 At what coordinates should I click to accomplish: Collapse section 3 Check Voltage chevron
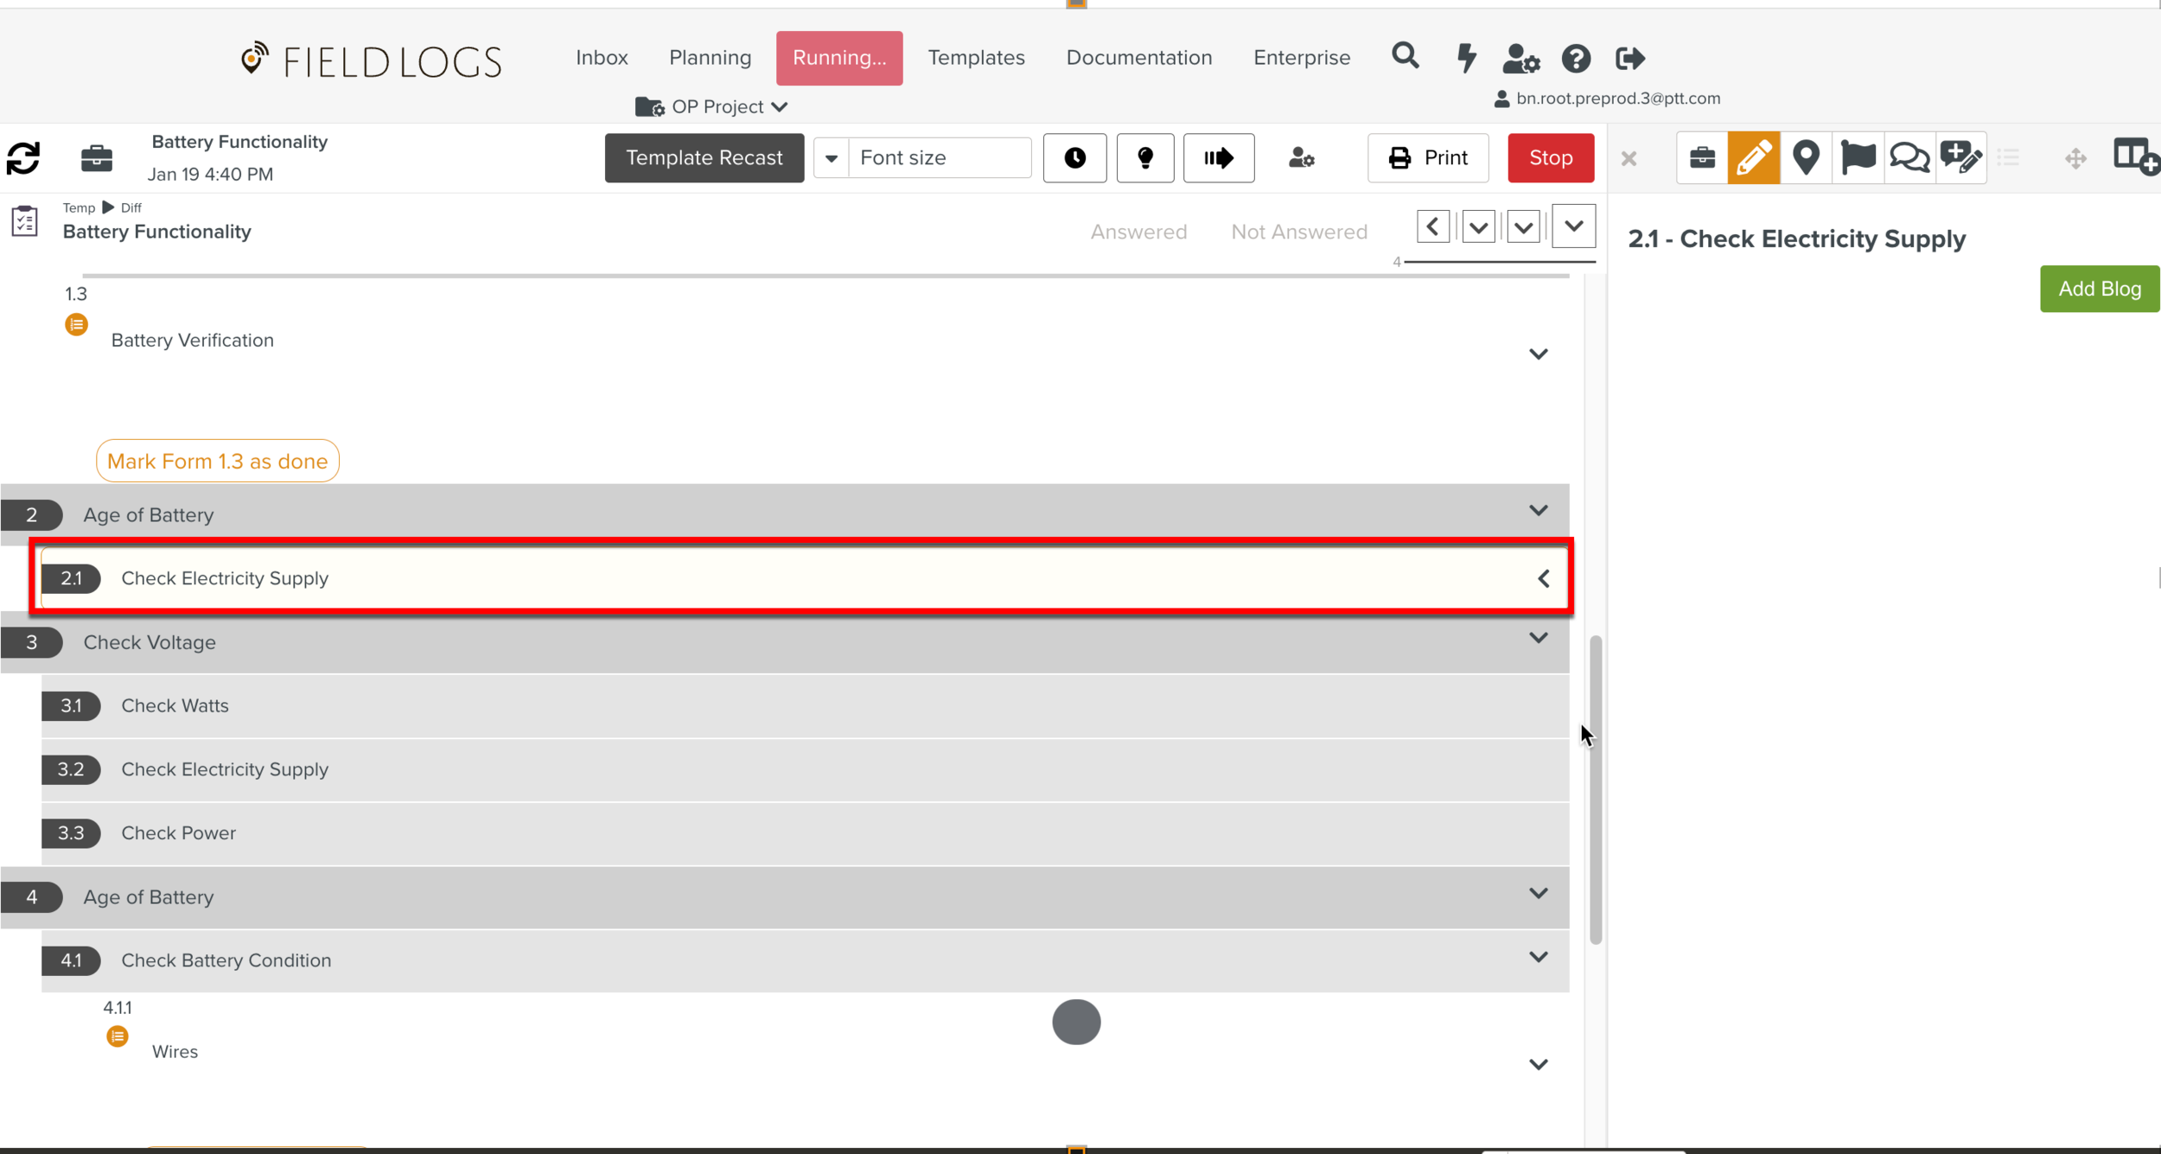[x=1538, y=638]
